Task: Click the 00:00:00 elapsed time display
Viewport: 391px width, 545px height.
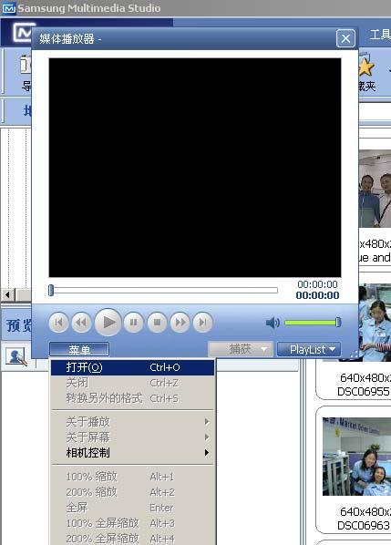Action: tap(317, 284)
